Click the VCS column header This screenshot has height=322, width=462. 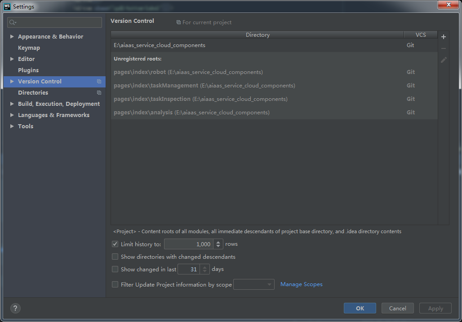[421, 35]
